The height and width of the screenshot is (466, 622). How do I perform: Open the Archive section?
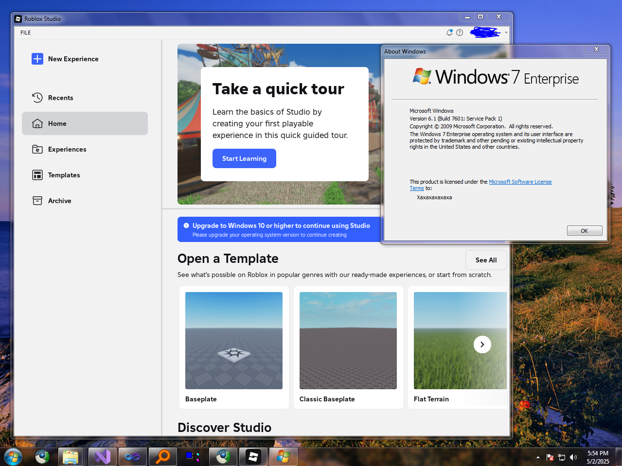[85, 201]
